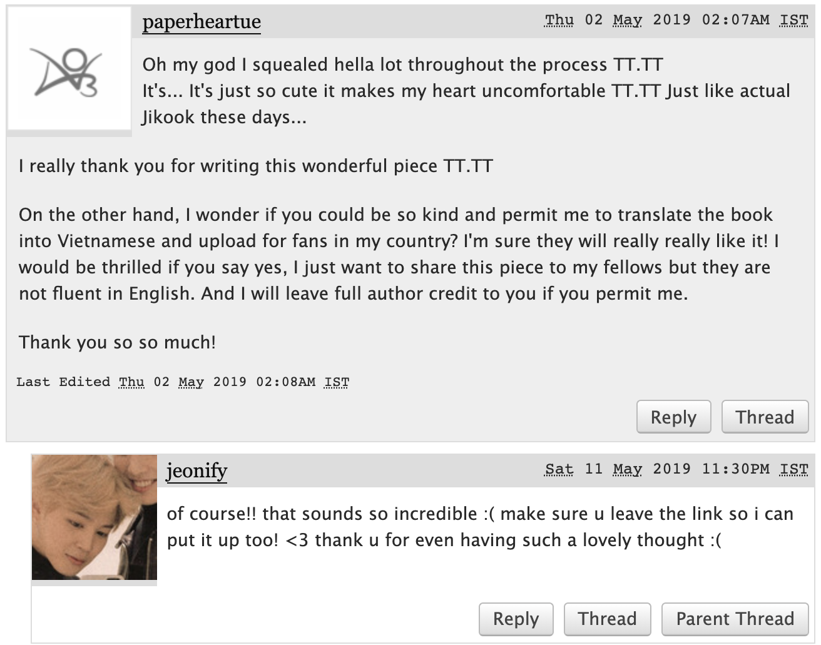Click 'Sat' abbreviation in jeonify's timestamp
The height and width of the screenshot is (645, 821).
point(559,469)
